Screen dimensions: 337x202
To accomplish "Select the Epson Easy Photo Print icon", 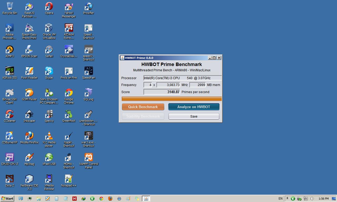I will coord(29,32).
